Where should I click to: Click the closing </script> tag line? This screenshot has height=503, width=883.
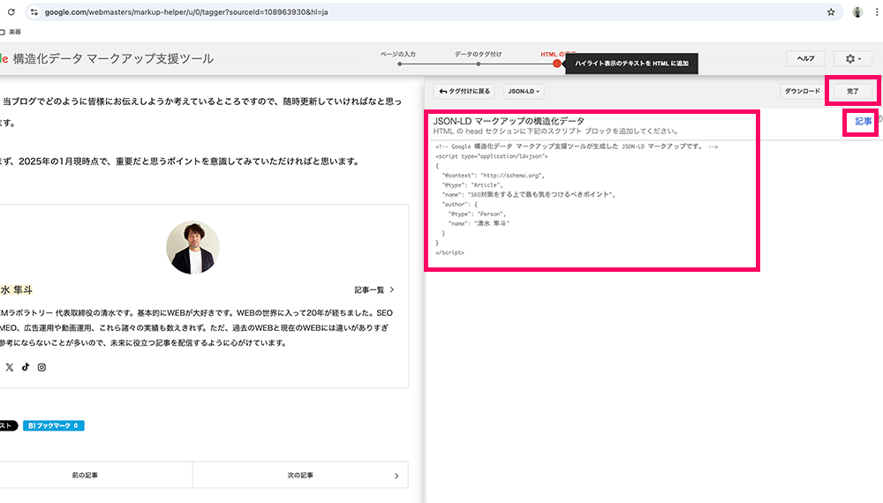click(x=450, y=252)
